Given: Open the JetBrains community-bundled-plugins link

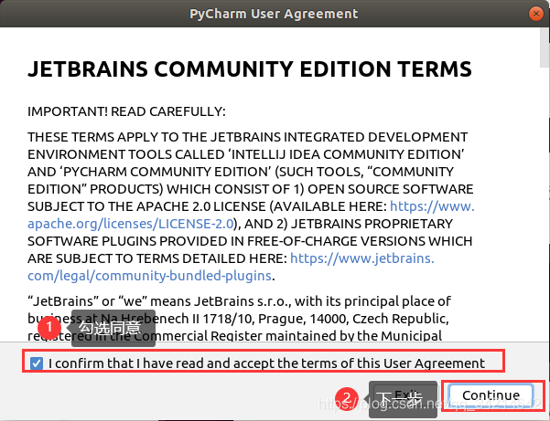Looking at the screenshot, I should click(149, 276).
